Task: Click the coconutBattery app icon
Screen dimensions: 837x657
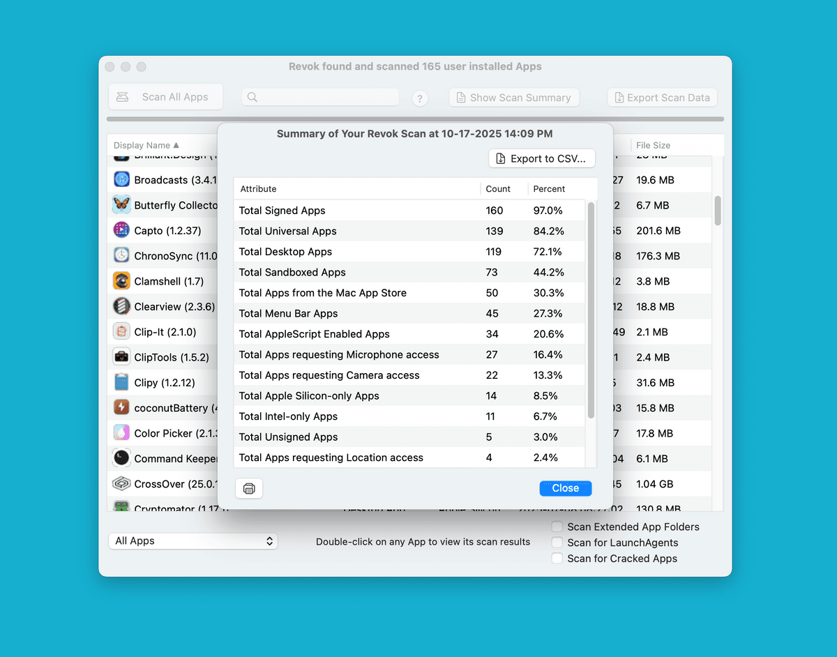Action: pos(121,407)
